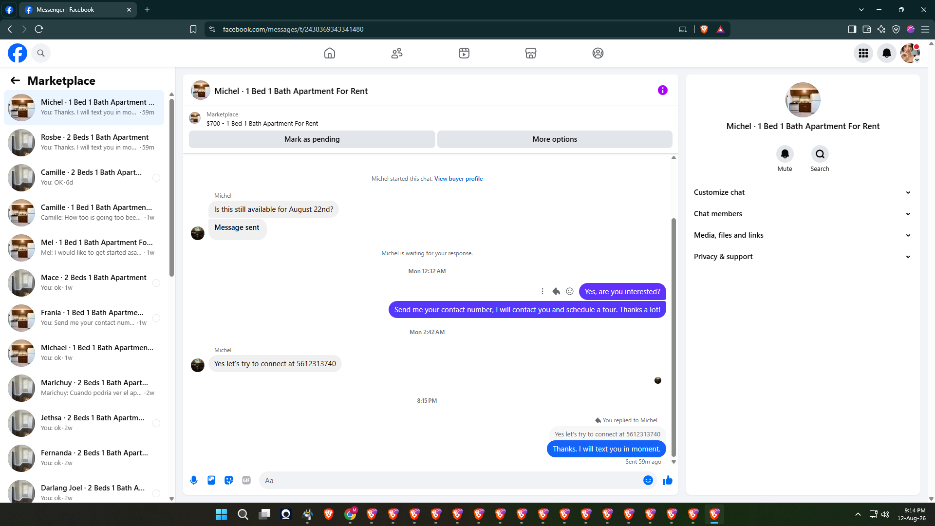This screenshot has height=526, width=935.
Task: Expand Media, files and links section
Action: [x=803, y=235]
